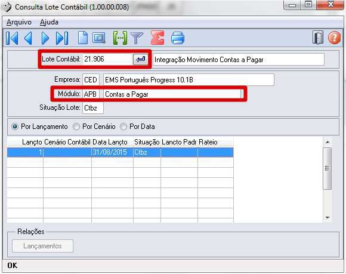Click the Lote Contábil number field
This screenshot has height=274, width=346.
(x=107, y=59)
